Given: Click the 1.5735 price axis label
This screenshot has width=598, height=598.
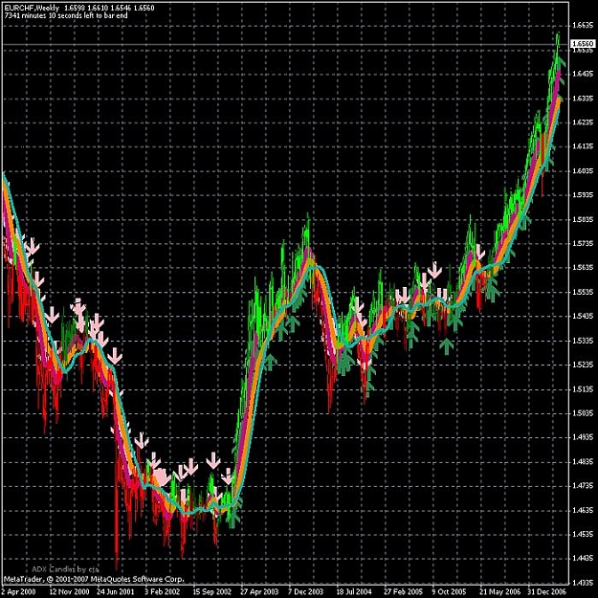Looking at the screenshot, I should tap(583, 243).
